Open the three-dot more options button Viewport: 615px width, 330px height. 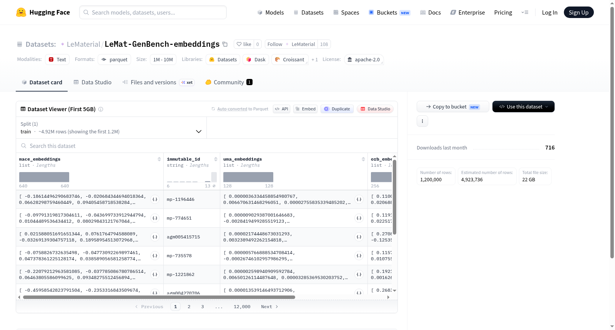tap(422, 121)
